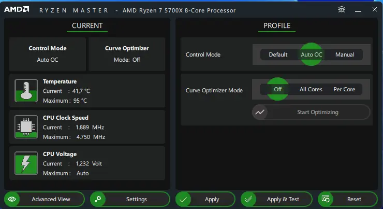Click current temperature value 41,7 °C
The image size is (383, 209).
pos(81,91)
